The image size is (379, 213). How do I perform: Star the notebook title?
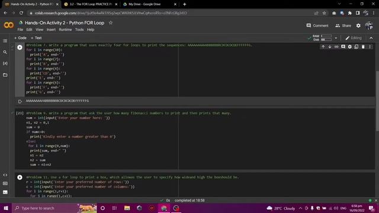111,22
